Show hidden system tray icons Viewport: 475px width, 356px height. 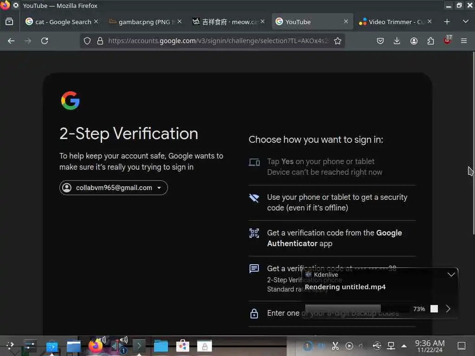click(404, 346)
